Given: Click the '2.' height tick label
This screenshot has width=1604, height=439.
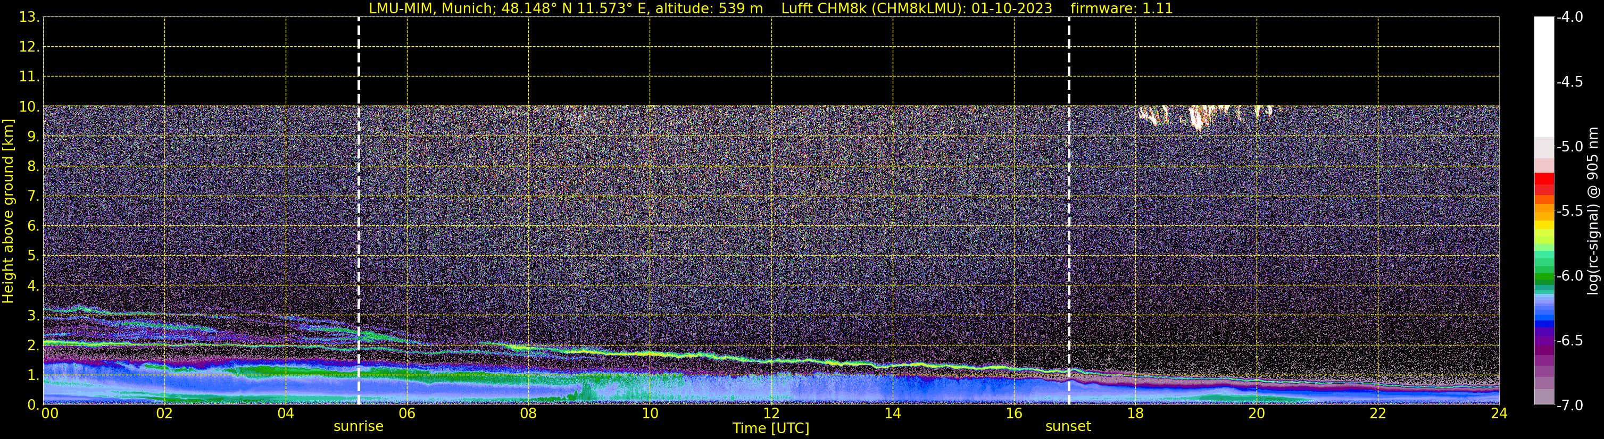Looking at the screenshot, I should [x=33, y=345].
